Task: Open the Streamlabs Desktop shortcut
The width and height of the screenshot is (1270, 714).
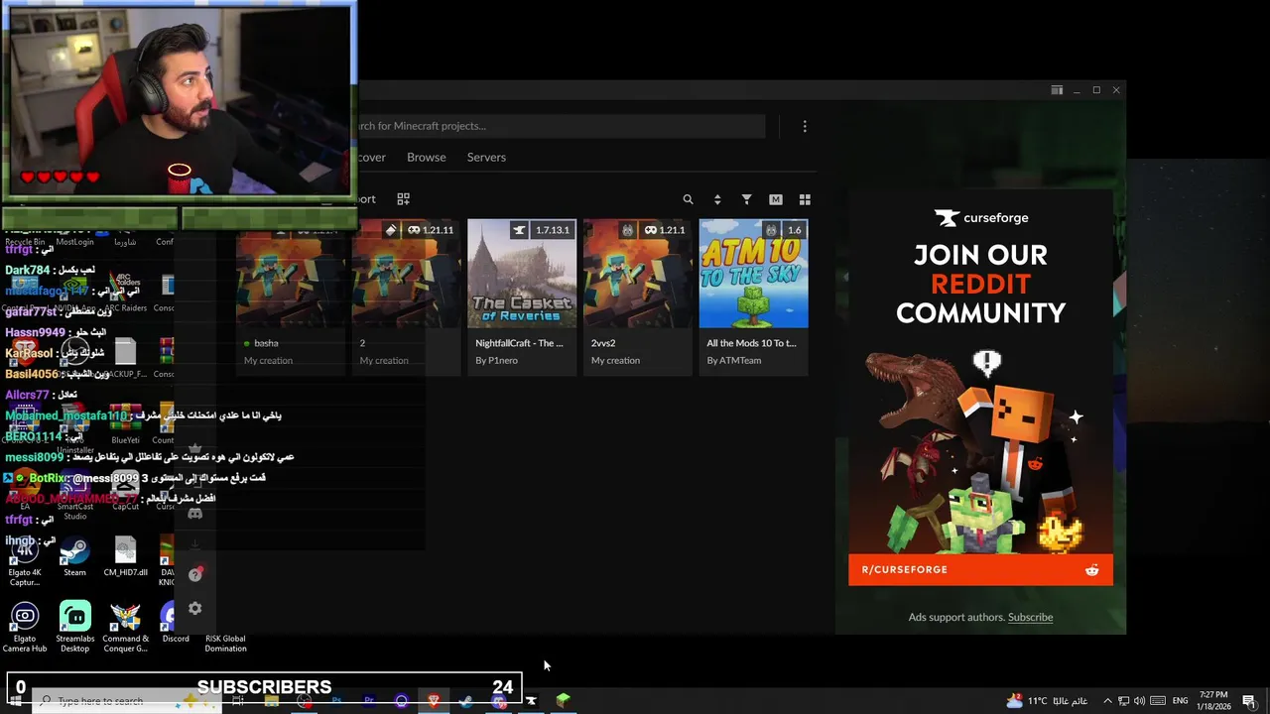Action: click(x=74, y=627)
